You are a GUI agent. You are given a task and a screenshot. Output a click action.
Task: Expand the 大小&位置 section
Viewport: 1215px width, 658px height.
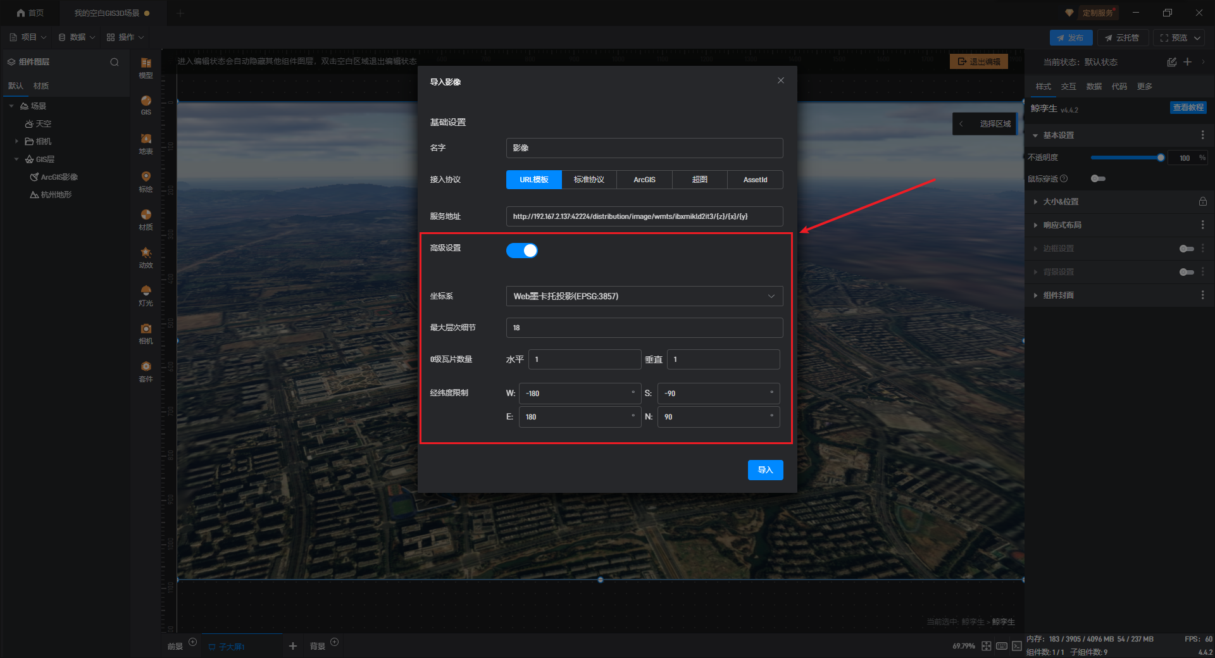1061,202
